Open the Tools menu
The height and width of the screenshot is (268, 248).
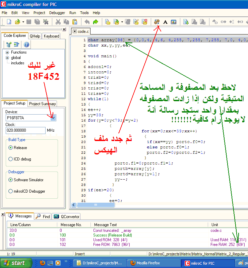pyautogui.click(x=84, y=13)
